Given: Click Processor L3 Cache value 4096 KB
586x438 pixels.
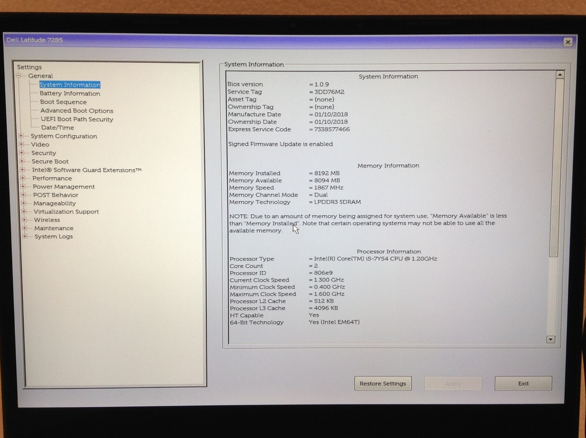Looking at the screenshot, I should point(326,308).
